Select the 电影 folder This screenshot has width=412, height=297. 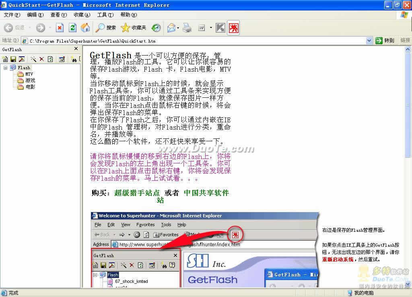pyautogui.click(x=30, y=87)
